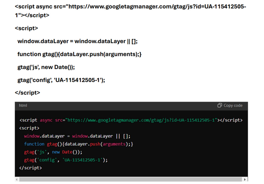Image resolution: width=264 pixels, height=184 pixels.
Task: Click the horizontal scrollbar left arrow
Action: pos(17,179)
